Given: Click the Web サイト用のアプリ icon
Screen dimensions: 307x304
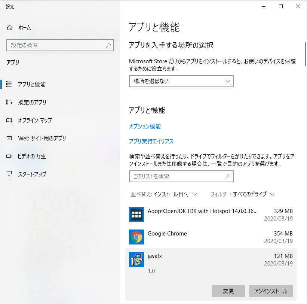Looking at the screenshot, I should [x=9, y=138].
